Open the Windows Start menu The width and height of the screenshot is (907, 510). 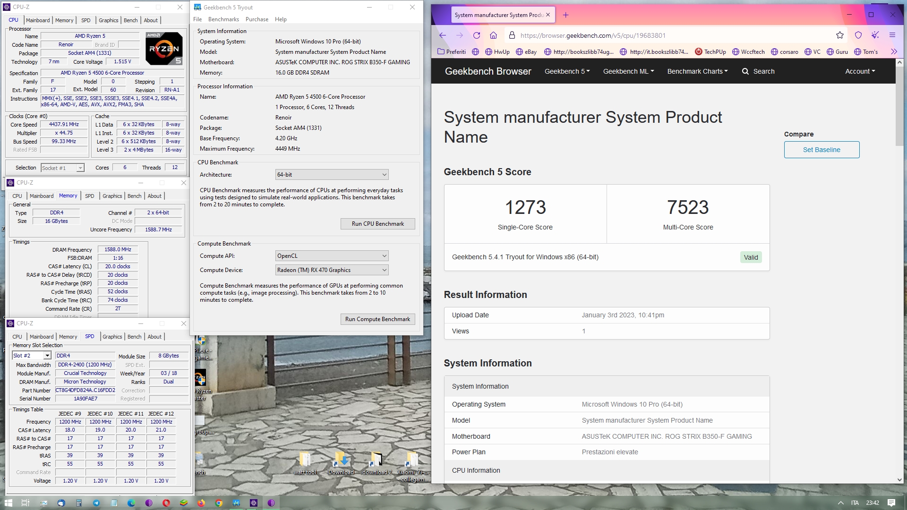[x=9, y=503]
